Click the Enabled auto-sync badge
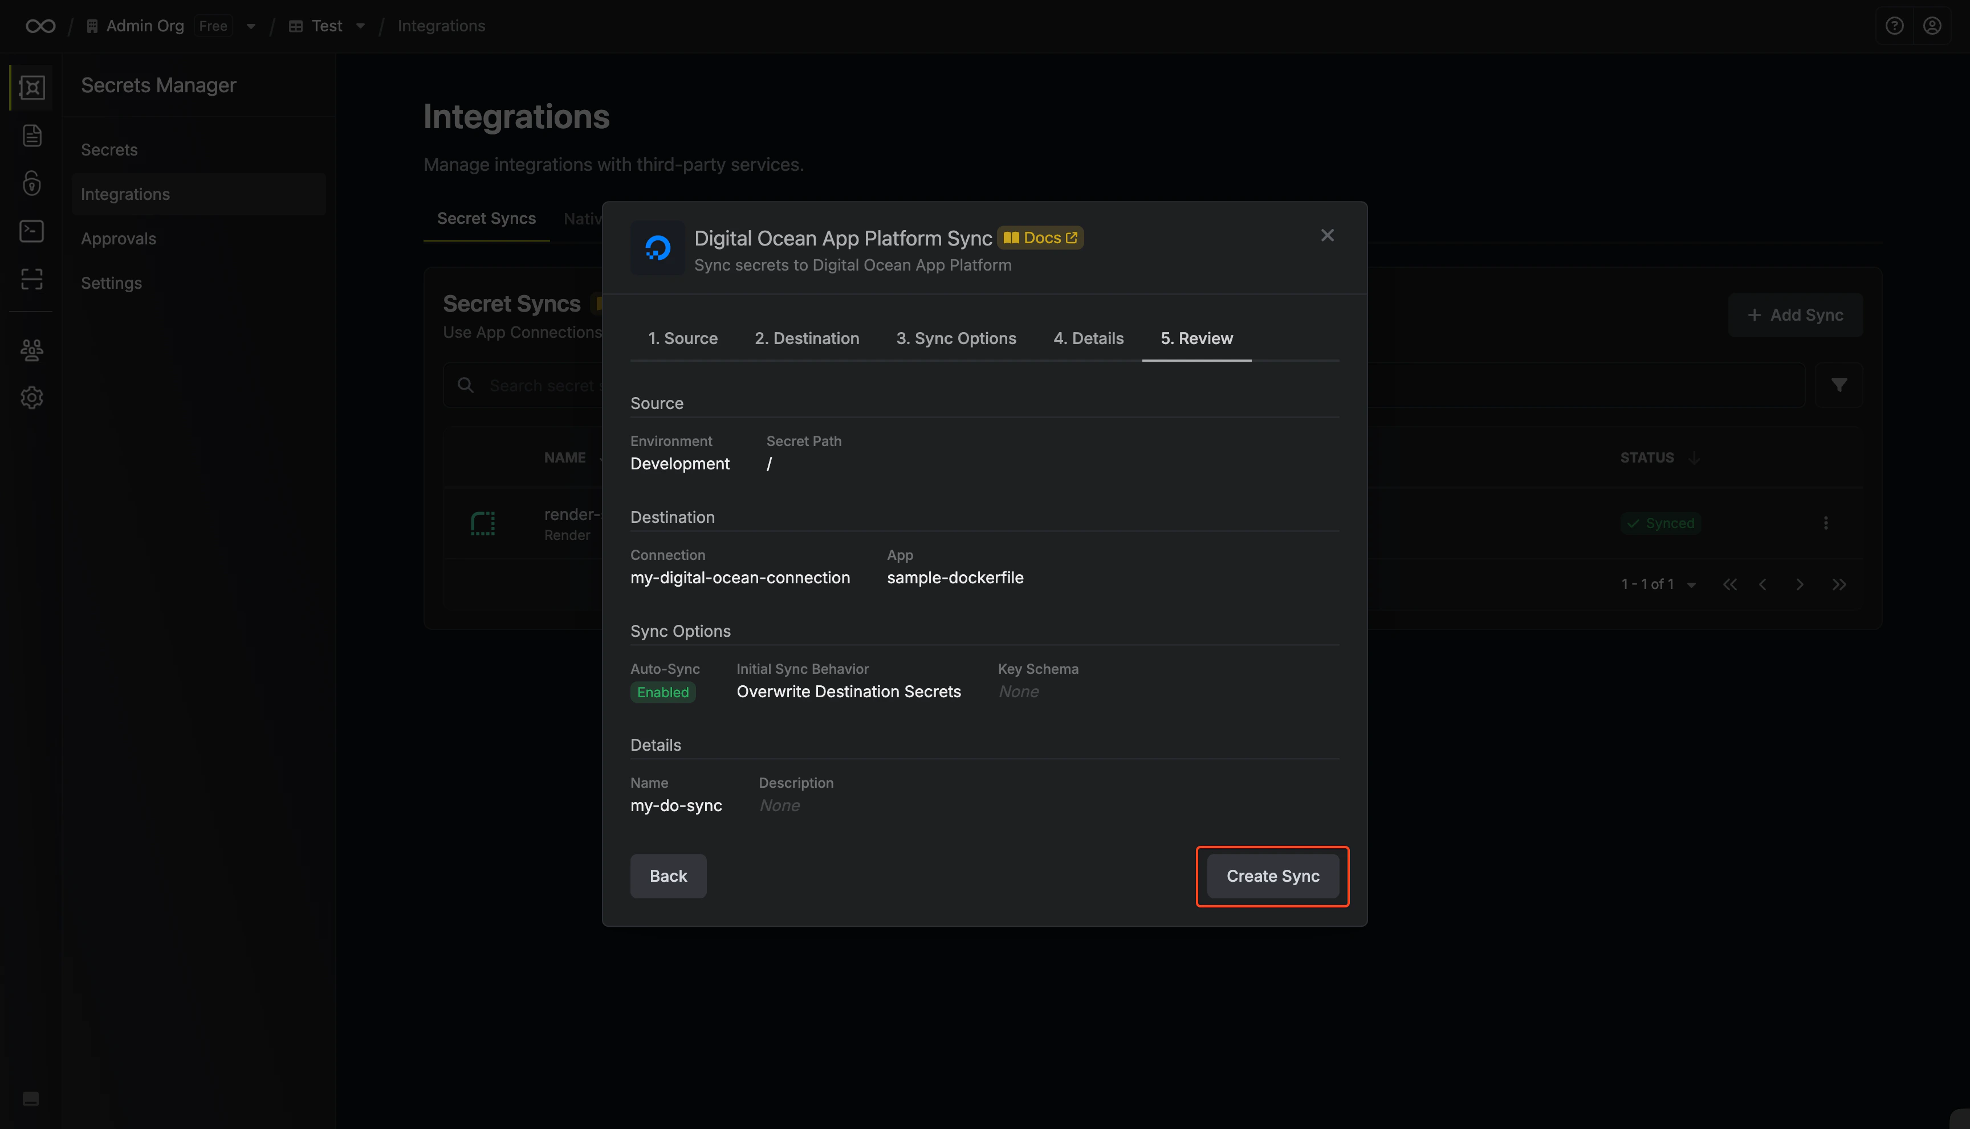Screen dimensions: 1970x1129 (662, 693)
